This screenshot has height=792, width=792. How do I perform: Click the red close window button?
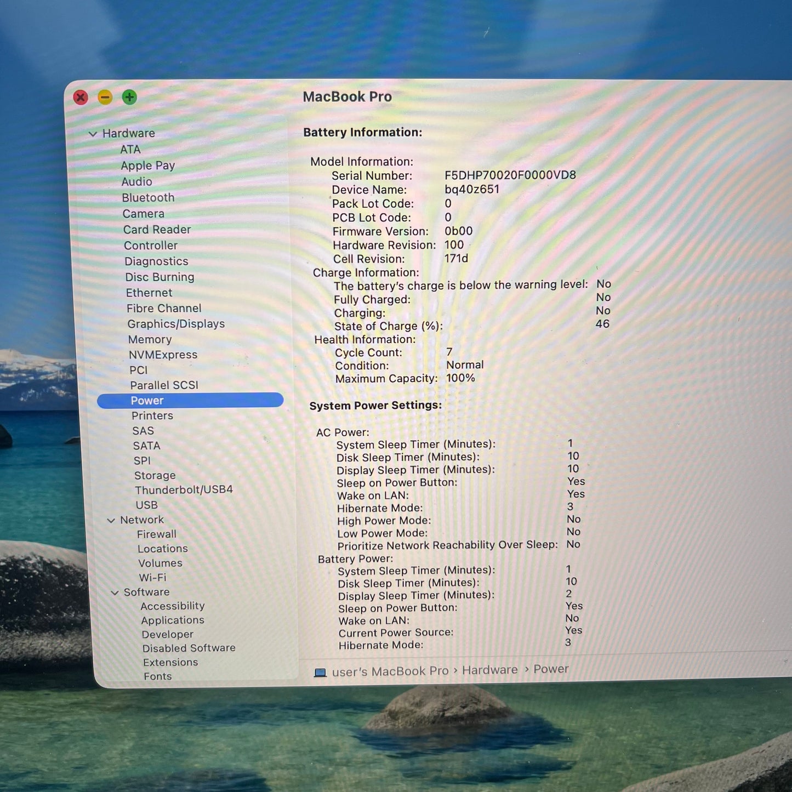(81, 98)
